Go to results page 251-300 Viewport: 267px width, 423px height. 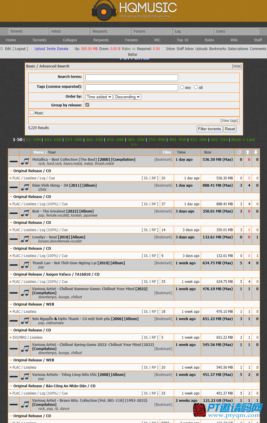pos(115,140)
